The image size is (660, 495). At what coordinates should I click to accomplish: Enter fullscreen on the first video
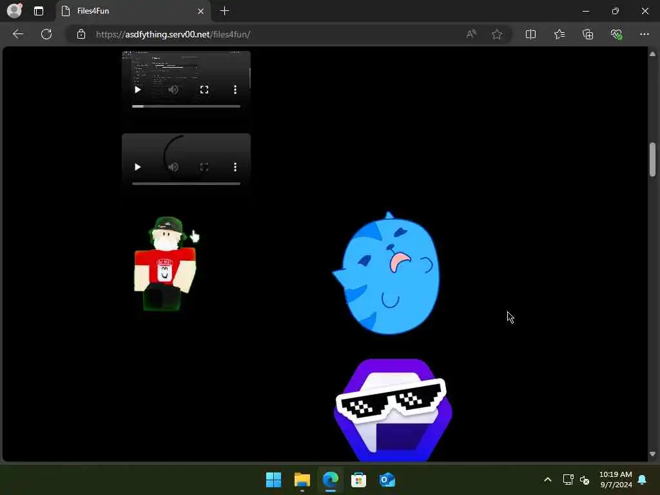204,90
